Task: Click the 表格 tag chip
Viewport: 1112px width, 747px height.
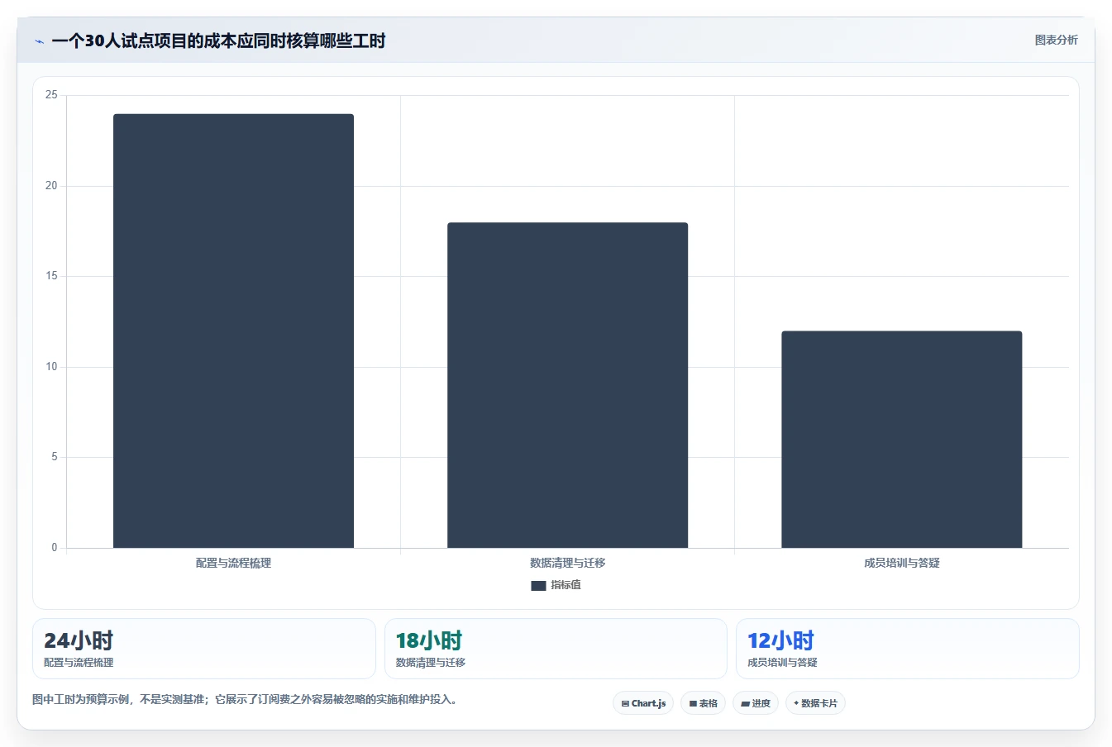Action: (703, 703)
